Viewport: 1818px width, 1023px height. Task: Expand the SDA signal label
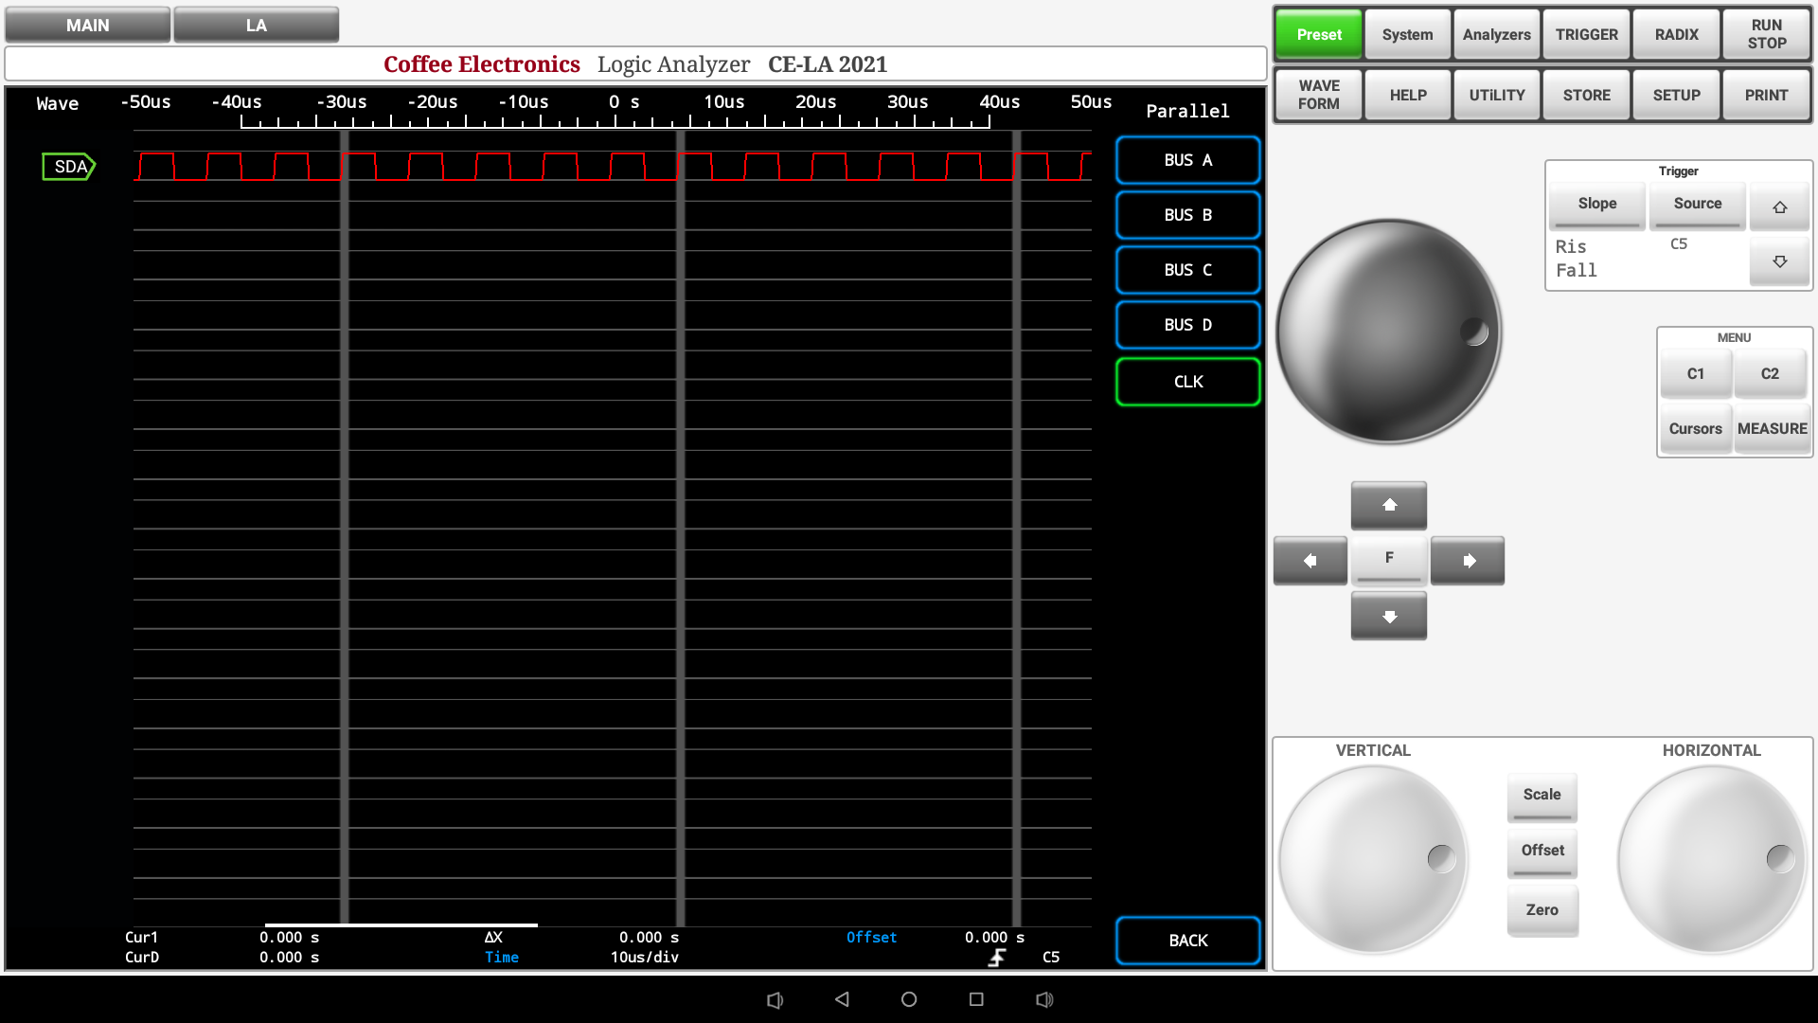coord(69,166)
